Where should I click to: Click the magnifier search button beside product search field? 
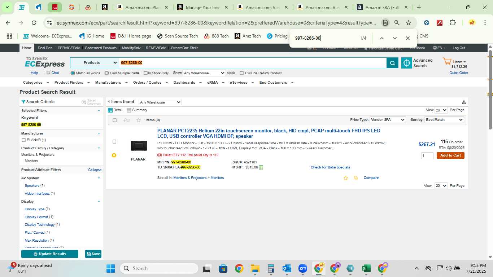click(392, 63)
